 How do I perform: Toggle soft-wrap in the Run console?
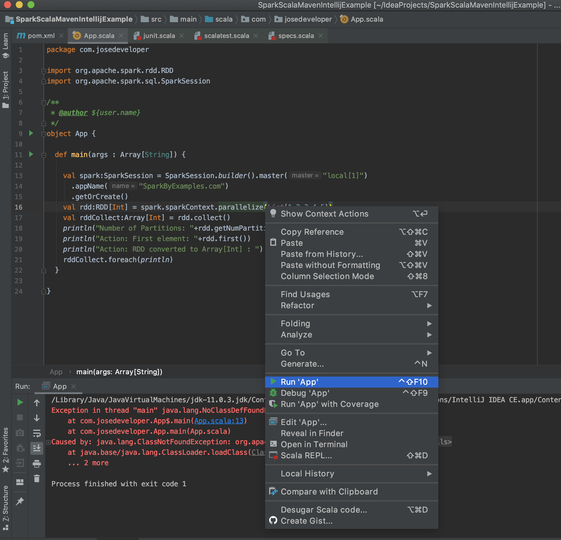tap(37, 433)
